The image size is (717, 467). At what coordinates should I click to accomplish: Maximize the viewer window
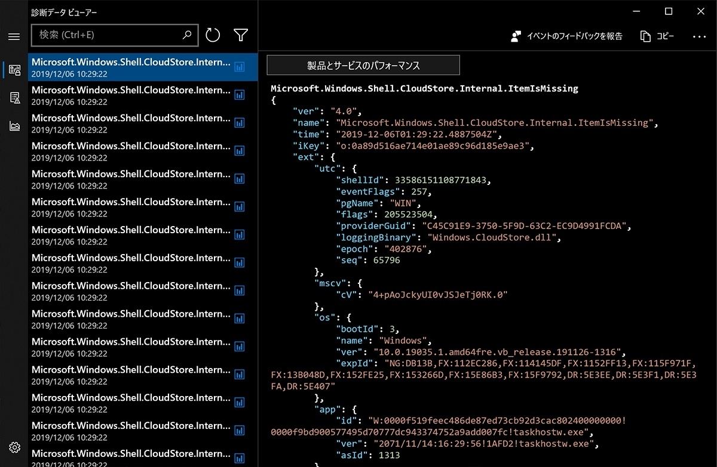click(669, 11)
